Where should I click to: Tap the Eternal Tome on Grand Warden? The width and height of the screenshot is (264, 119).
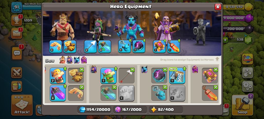pos(159,47)
